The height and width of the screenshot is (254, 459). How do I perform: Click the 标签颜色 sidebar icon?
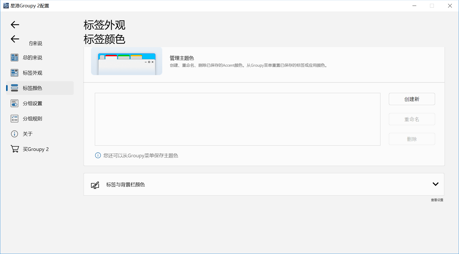[14, 88]
